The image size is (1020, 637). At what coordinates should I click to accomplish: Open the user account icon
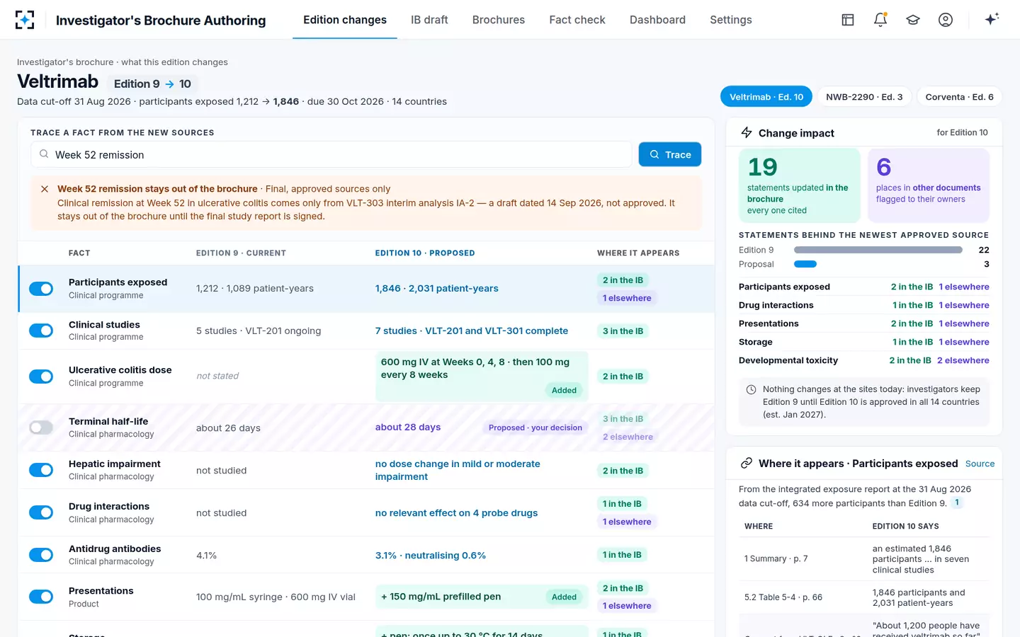946,20
